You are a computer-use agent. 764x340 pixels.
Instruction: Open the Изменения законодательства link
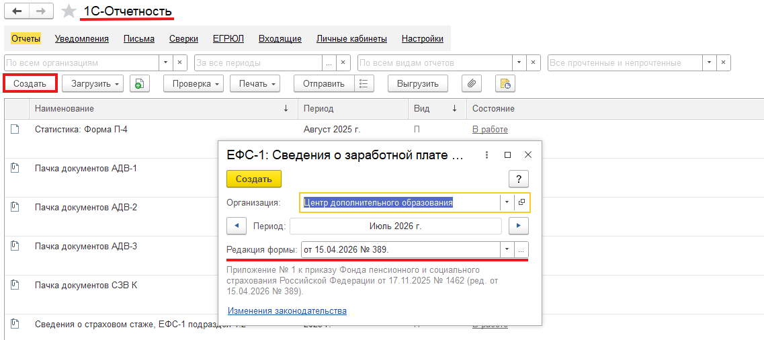[287, 310]
